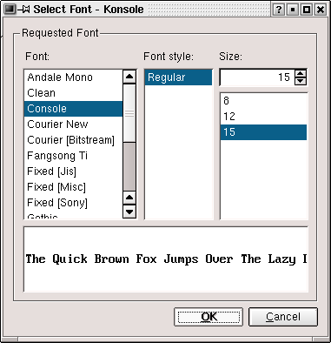Dismiss the dialog with the Cancel button
331x343 pixels.
tap(283, 317)
